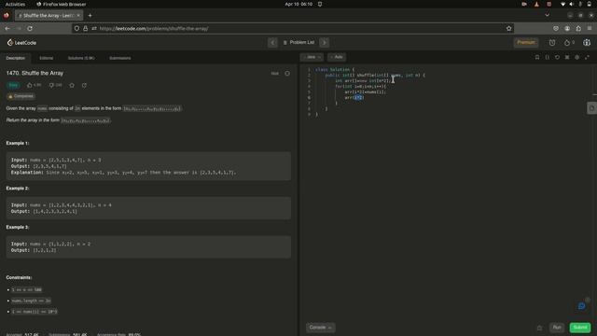Open a new browser tab
This screenshot has height=336, width=597.
[x=90, y=16]
